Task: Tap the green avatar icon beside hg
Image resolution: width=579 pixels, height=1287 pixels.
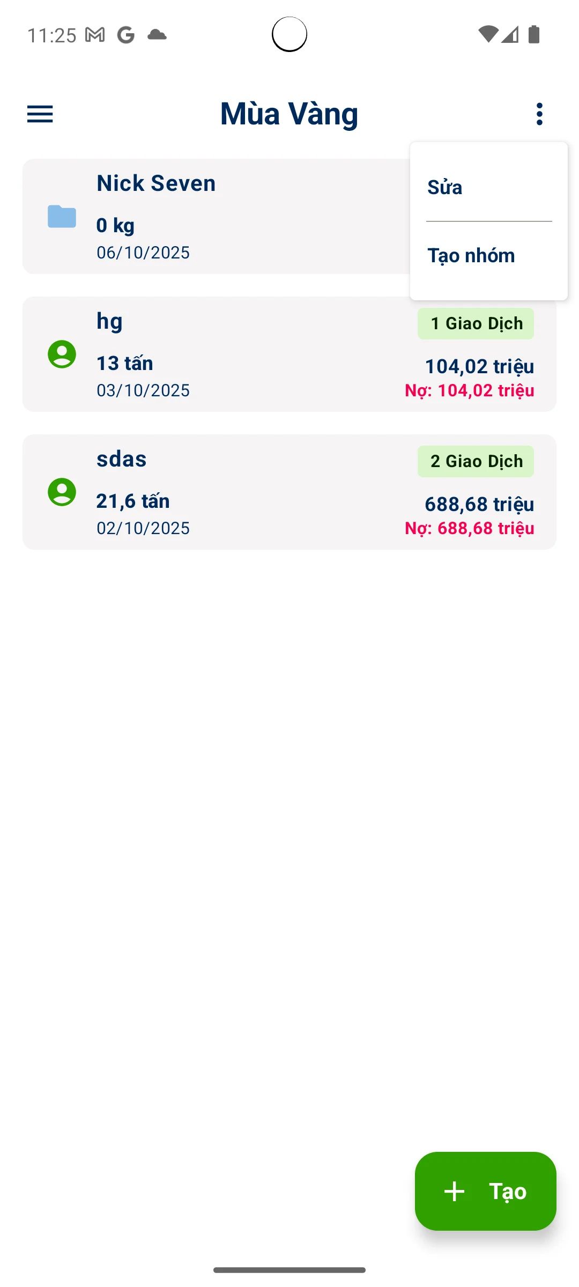Action: [62, 354]
